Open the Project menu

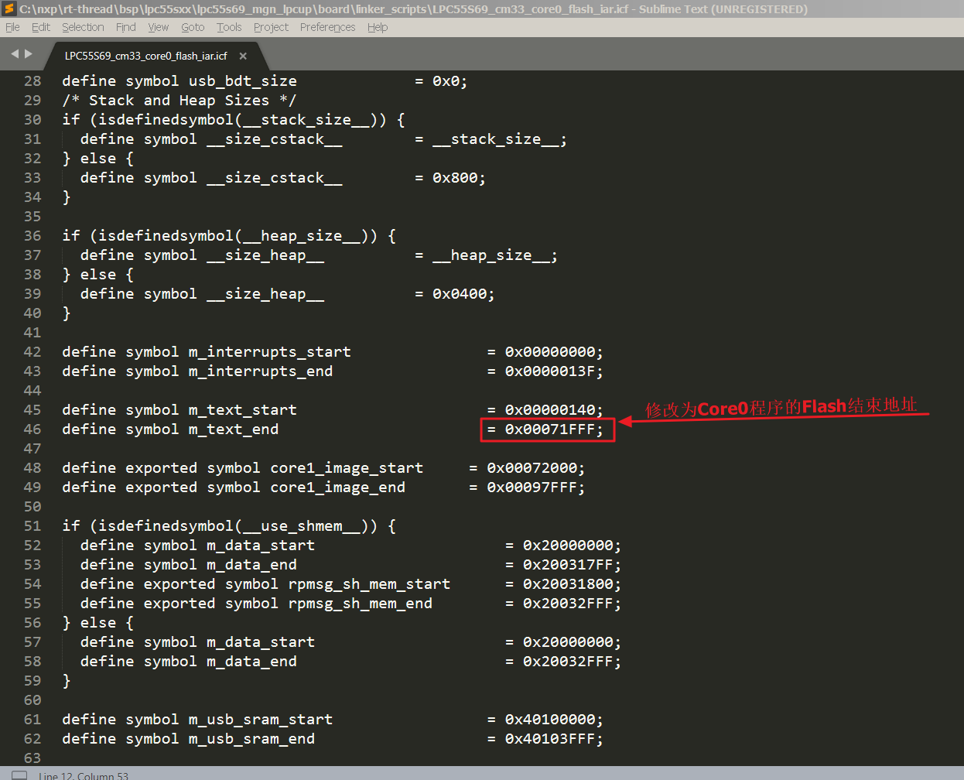[x=271, y=27]
